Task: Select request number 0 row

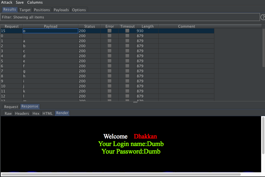Action: 107,36
